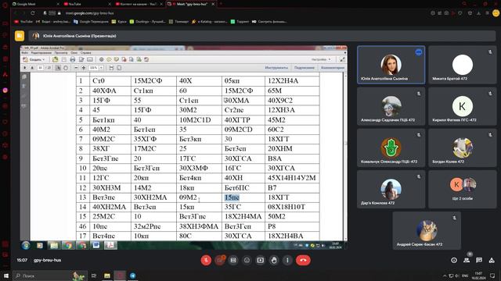
Task: Click table cell 45Х14Н14У2М
Action: [292, 178]
